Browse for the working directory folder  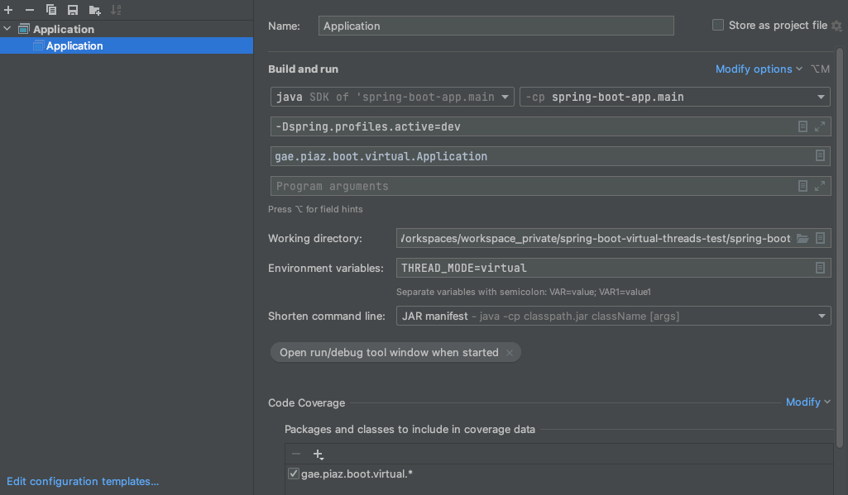802,238
